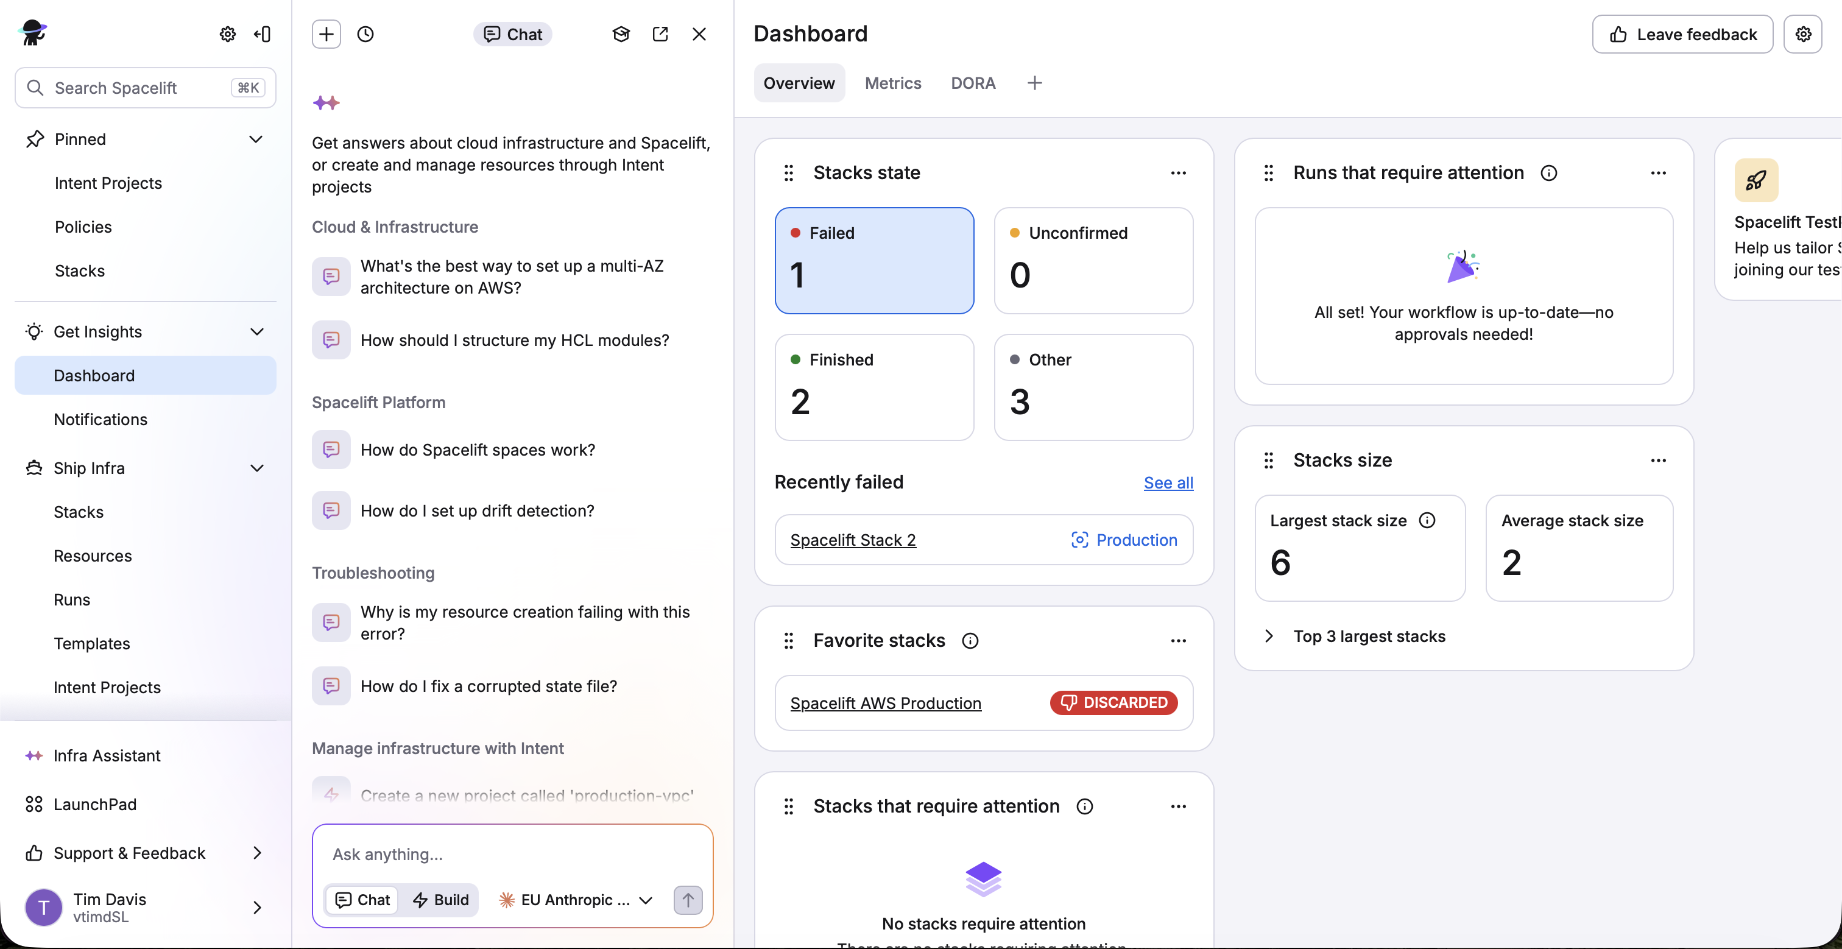Screen dimensions: 1842x949
Task: Select the Unconfirmed stacks card
Action: coord(1093,261)
